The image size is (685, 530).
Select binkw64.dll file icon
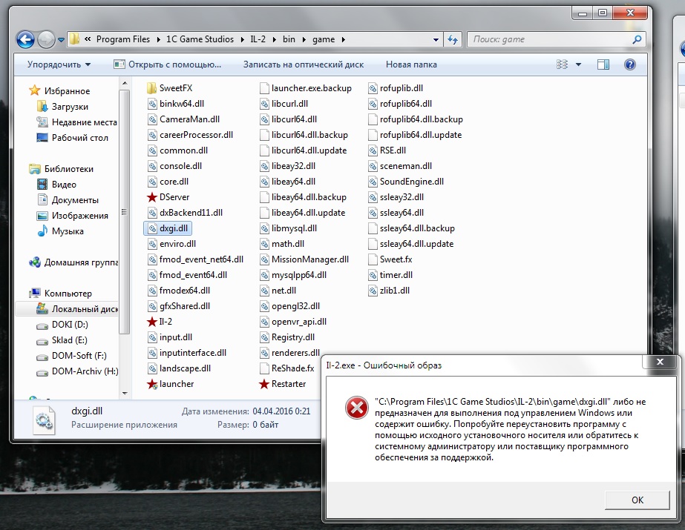coord(152,104)
